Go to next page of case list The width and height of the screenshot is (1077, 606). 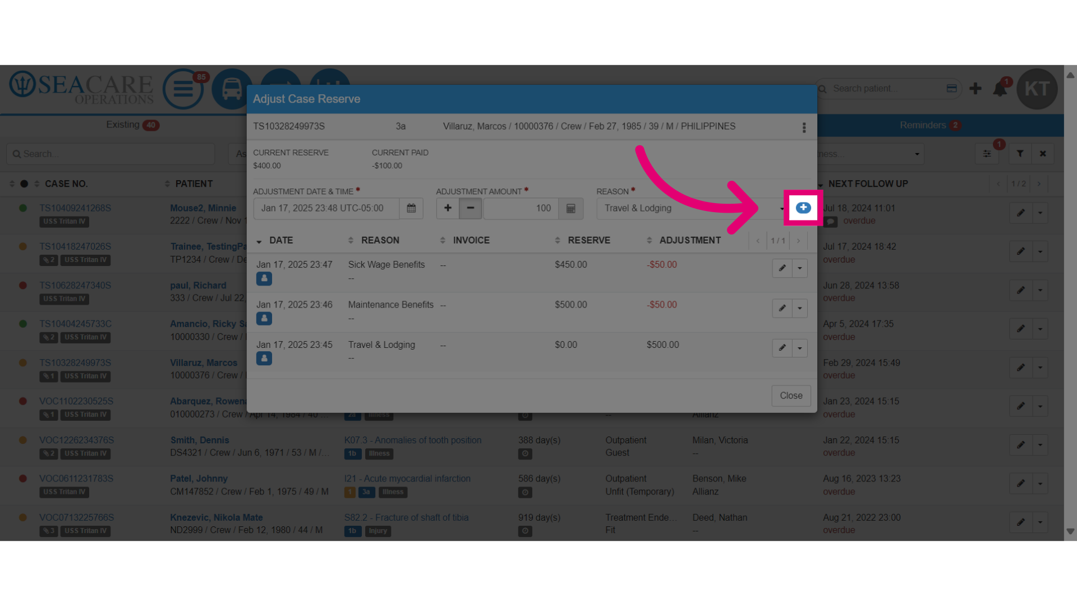1039,184
